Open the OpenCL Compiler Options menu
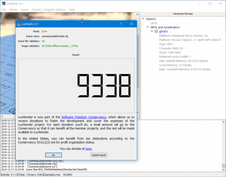This screenshot has height=177, width=226. click(49, 9)
